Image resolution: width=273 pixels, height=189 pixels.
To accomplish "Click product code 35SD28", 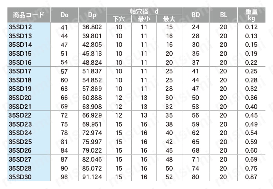I will click(x=20, y=168).
